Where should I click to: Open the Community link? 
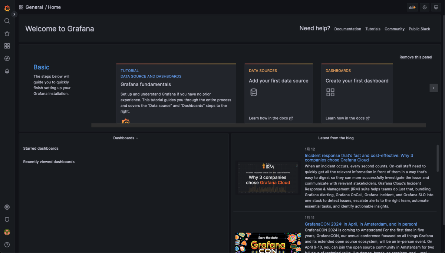[395, 29]
